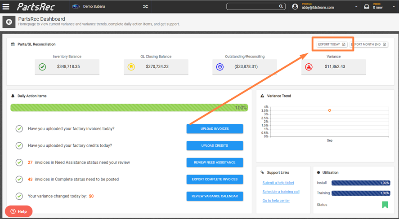Click the Upload Credits button

(x=215, y=146)
